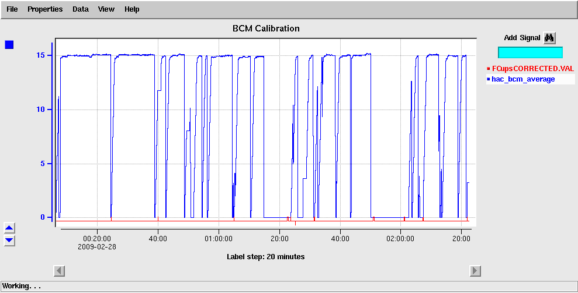Viewport: 578px width, 293px height.
Task: Click the BCM Calibration plot title
Action: [266, 29]
